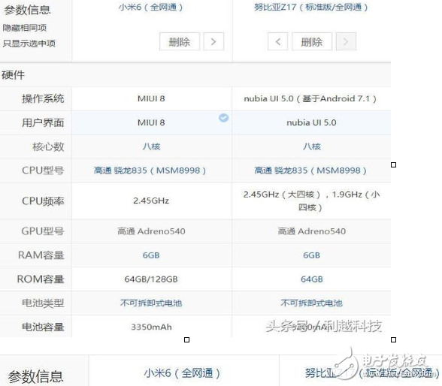Image resolution: width=442 pixels, height=386 pixels.
Task: Click the 参数信息 heading in the top table
Action: pos(27,10)
